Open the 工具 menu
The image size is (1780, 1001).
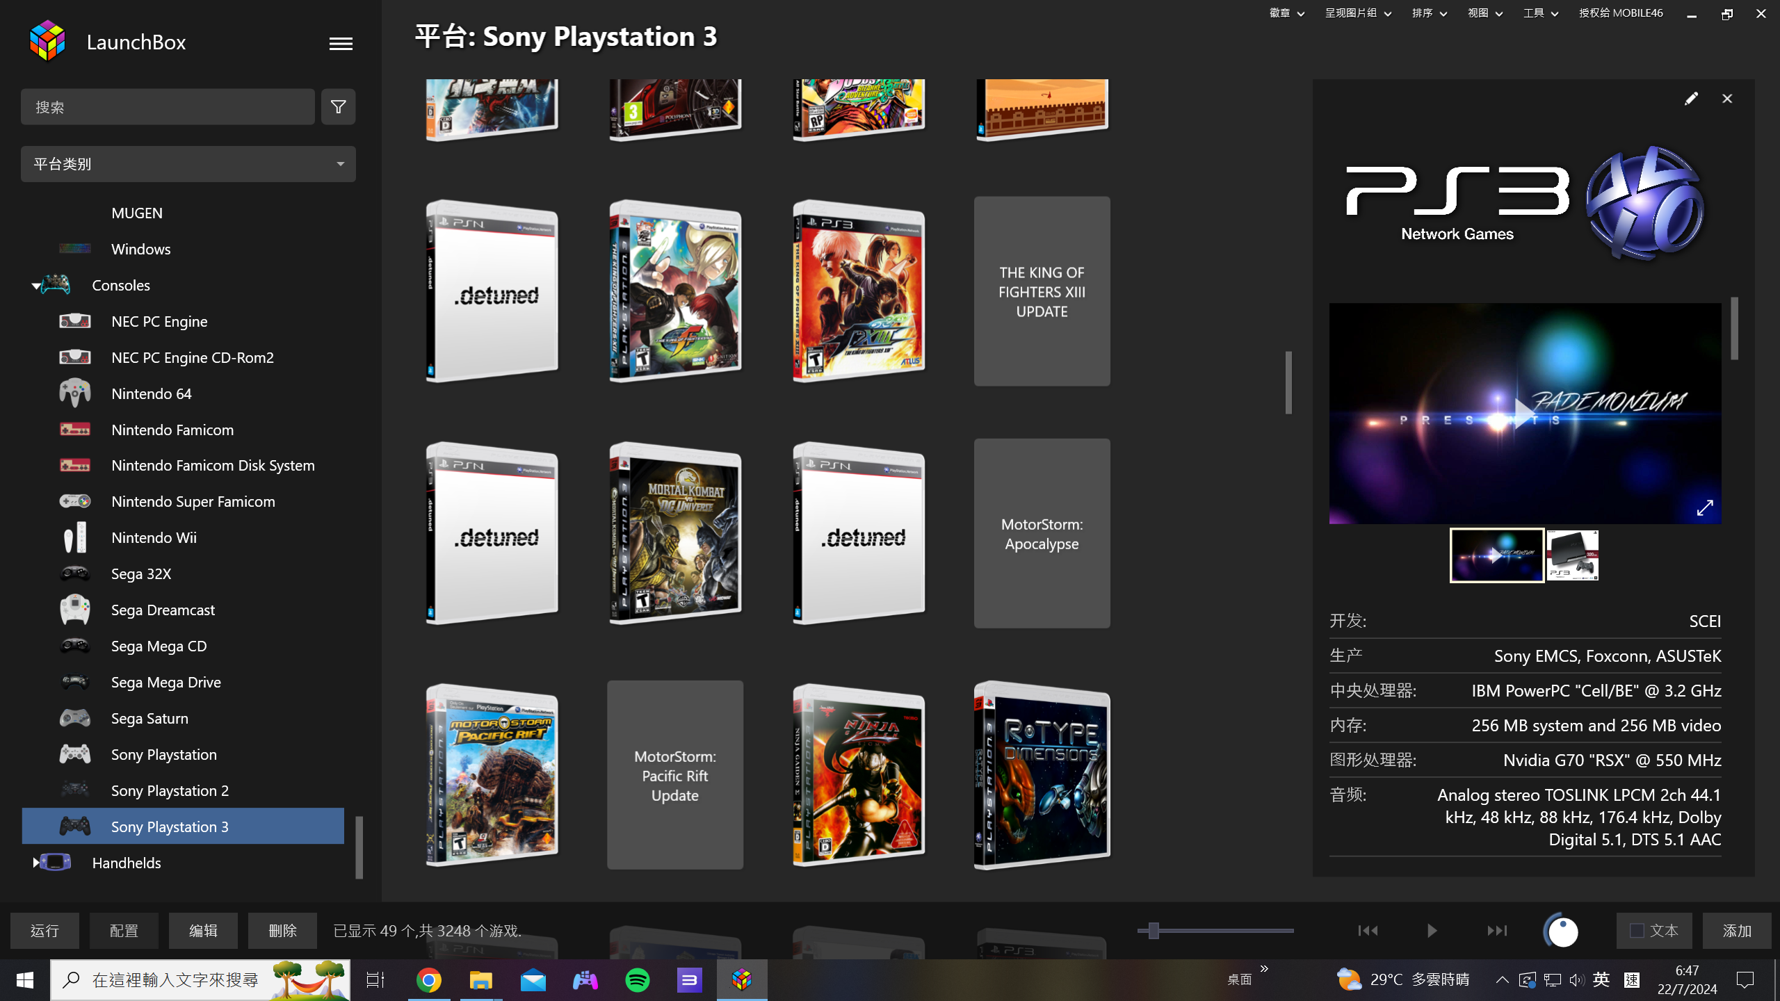click(x=1540, y=13)
